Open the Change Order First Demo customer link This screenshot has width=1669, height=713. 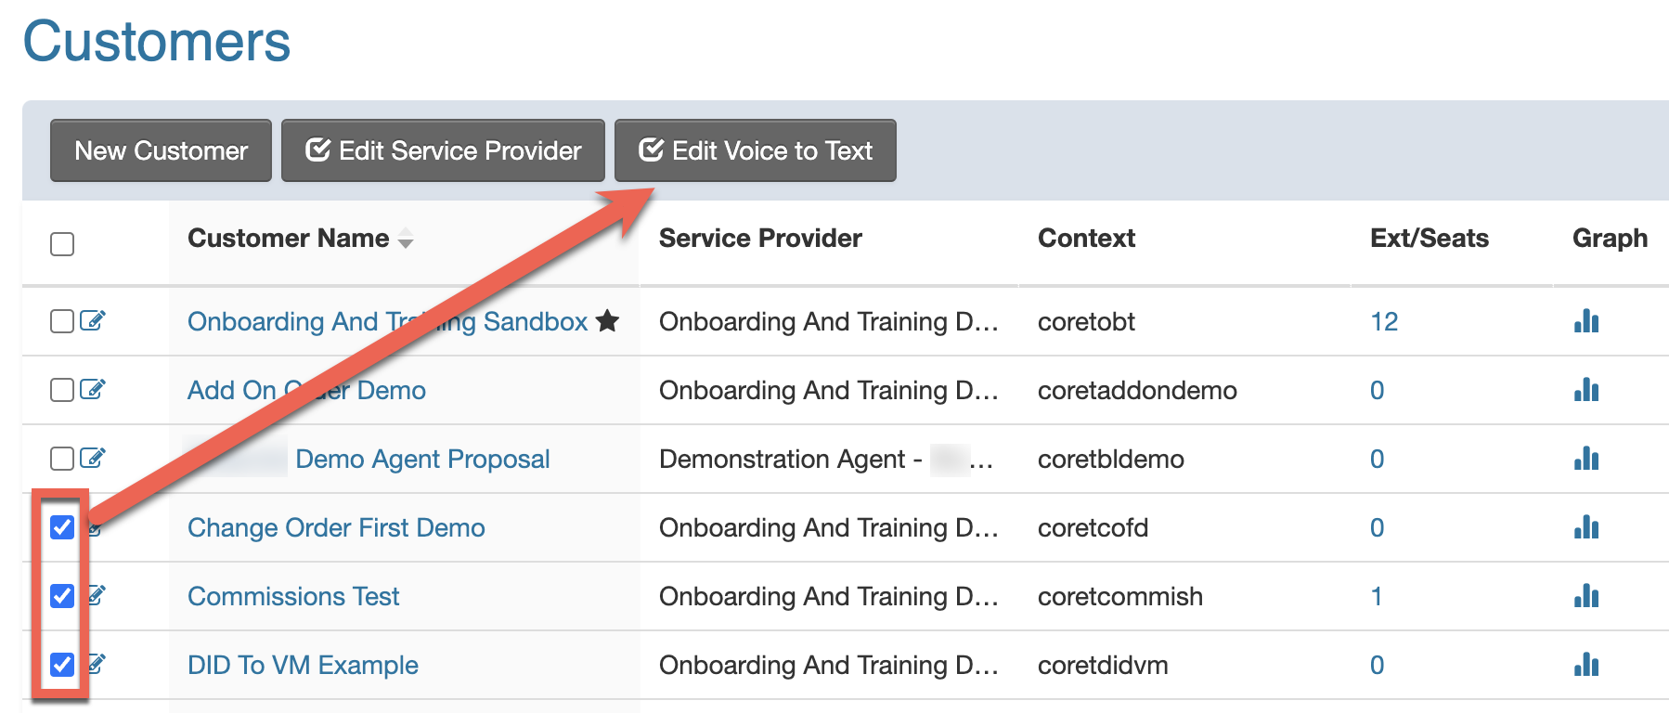[x=336, y=527]
